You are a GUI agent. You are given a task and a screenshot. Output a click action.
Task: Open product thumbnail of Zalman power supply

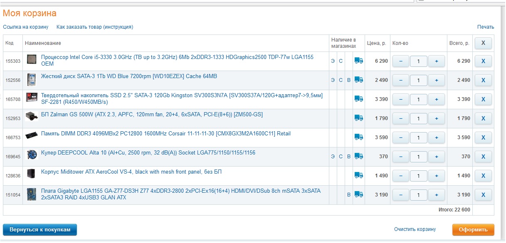31,116
